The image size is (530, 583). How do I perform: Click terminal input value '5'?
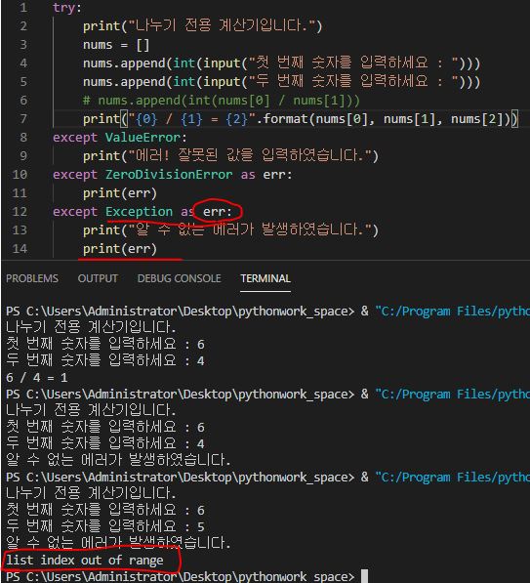[201, 527]
